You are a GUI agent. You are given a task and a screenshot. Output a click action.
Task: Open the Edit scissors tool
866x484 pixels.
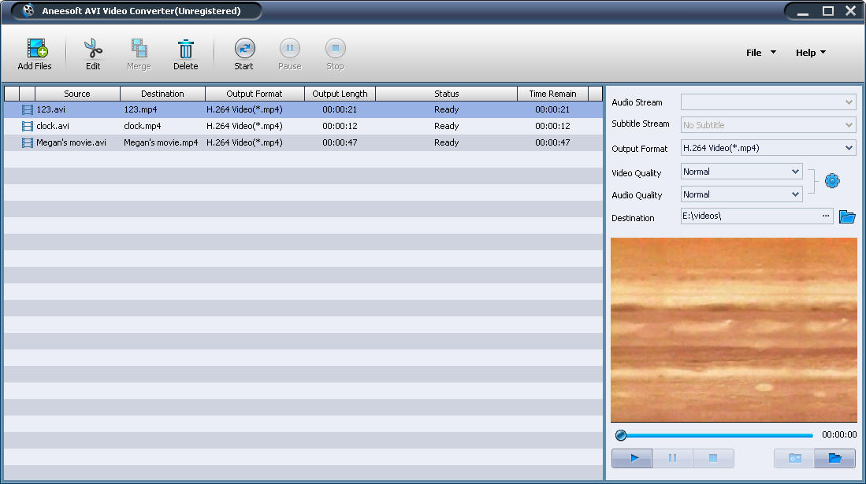(93, 49)
